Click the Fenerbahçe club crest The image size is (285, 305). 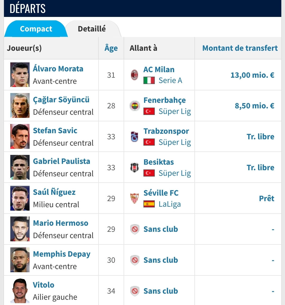click(x=135, y=106)
